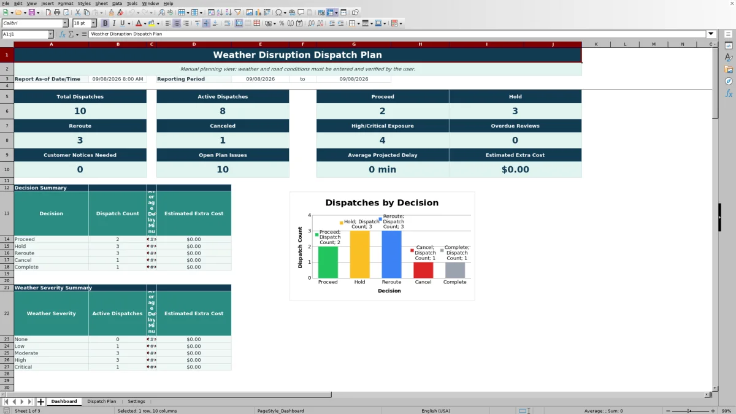Click the first sheet navigation arrow
Screen dimensions: 736x414
(x=6, y=402)
